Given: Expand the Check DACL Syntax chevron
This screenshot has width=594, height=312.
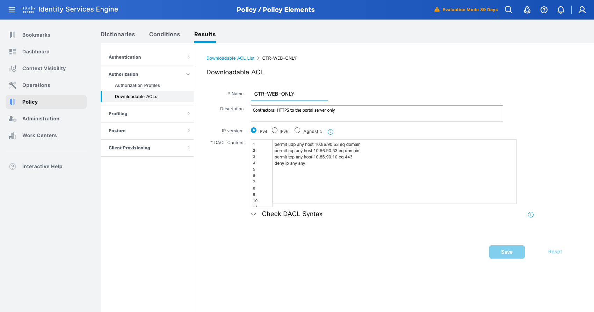Looking at the screenshot, I should [254, 214].
